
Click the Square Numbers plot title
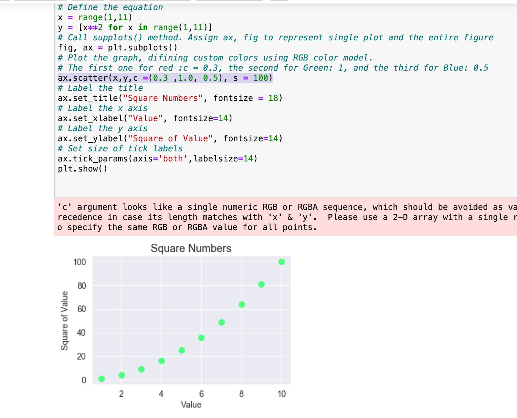190,248
